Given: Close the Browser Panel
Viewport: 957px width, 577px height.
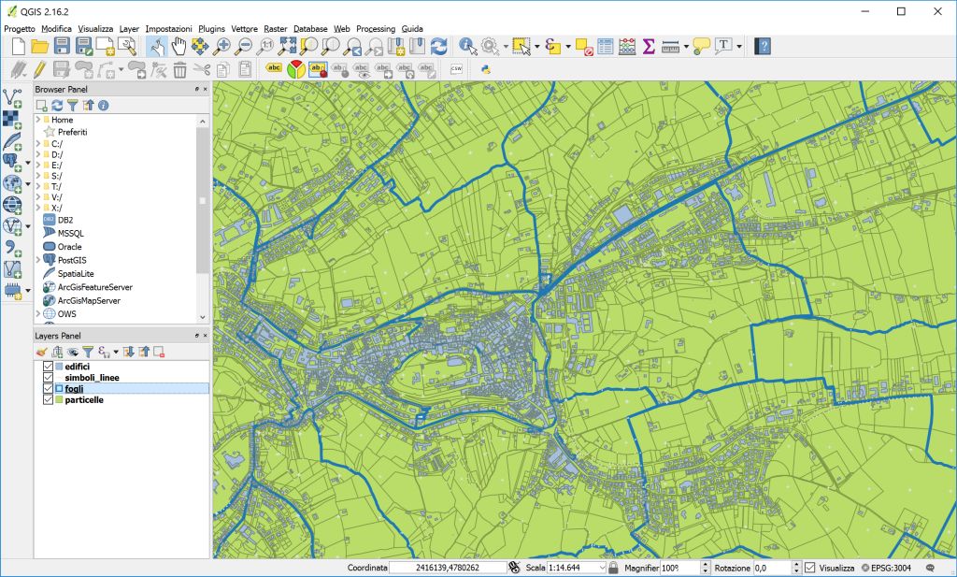Looking at the screenshot, I should click(205, 89).
